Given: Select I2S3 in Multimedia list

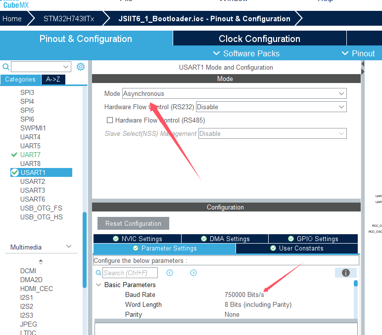Looking at the screenshot, I should (x=27, y=315).
